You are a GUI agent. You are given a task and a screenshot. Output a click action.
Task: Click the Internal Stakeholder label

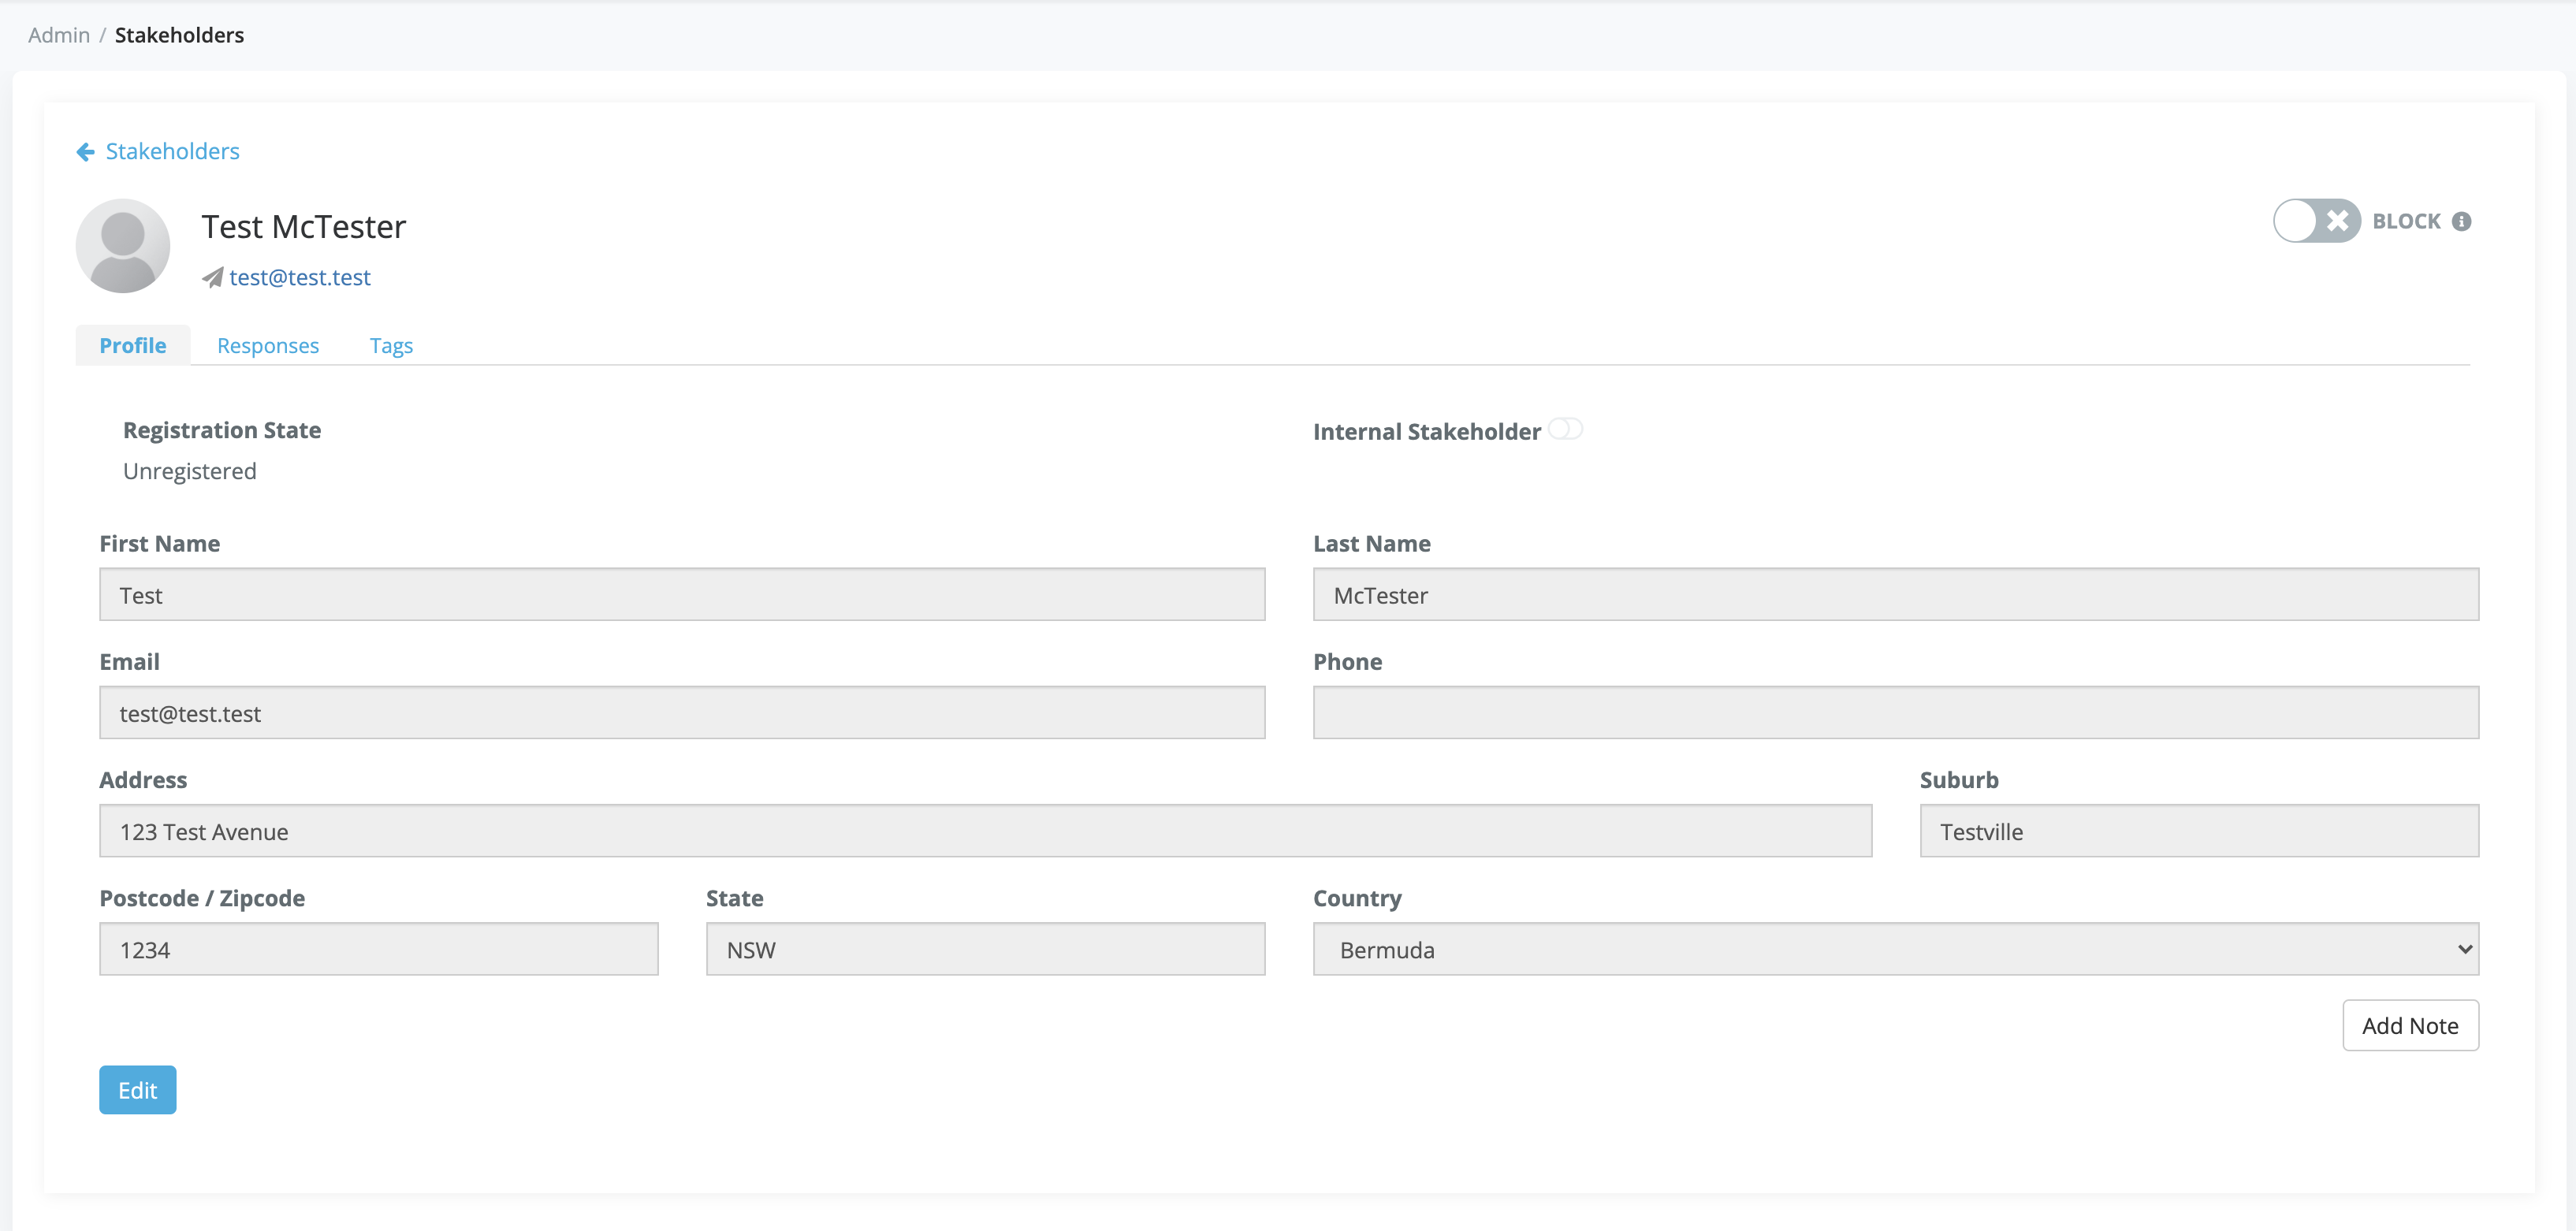tap(1427, 432)
